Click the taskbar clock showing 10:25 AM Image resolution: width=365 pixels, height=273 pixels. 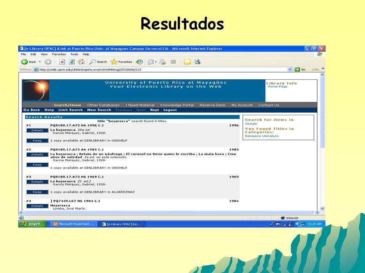pos(314,224)
